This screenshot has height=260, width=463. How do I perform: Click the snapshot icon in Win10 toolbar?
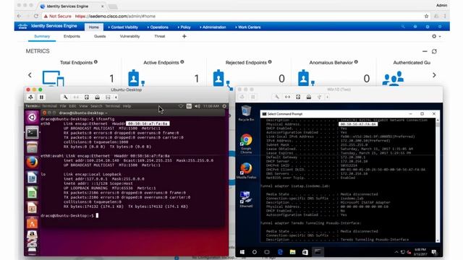[x=298, y=97]
